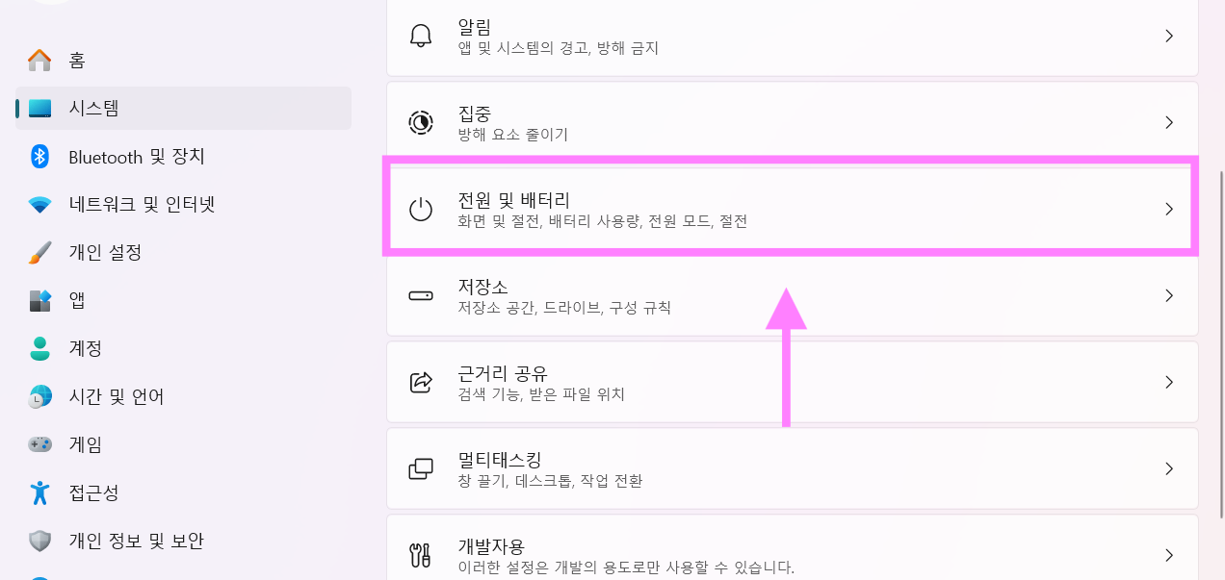Click the shield icon for 개인 정보 및 보안
The width and height of the screenshot is (1225, 580).
tap(39, 541)
